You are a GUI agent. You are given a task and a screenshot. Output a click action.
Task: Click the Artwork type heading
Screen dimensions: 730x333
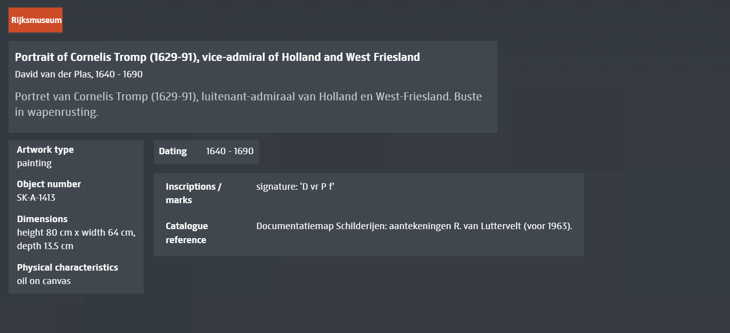click(x=45, y=150)
